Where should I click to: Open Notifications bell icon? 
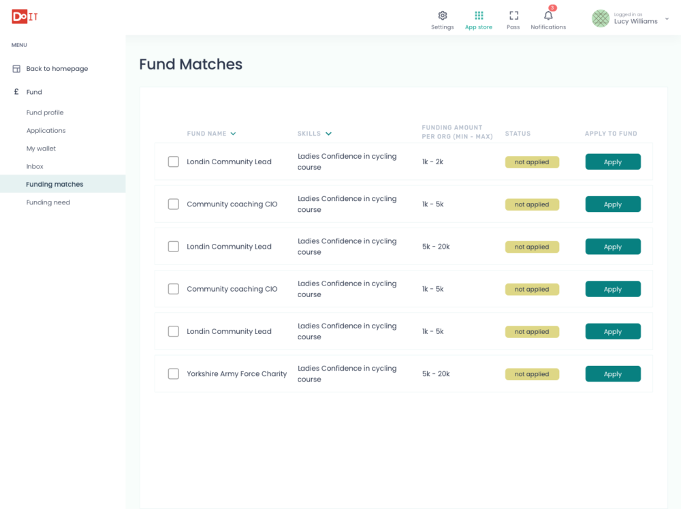point(548,16)
